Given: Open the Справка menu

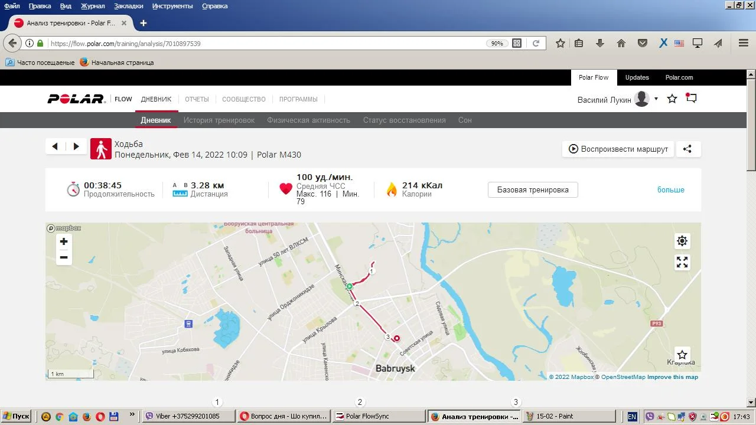Looking at the screenshot, I should click(214, 6).
